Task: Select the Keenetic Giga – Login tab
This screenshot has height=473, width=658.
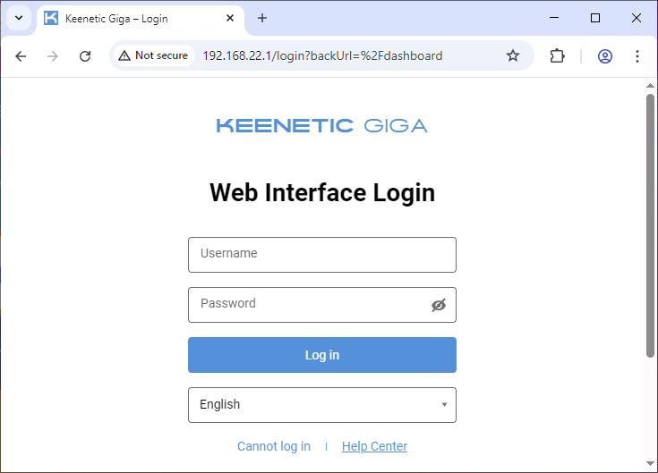Action: pyautogui.click(x=134, y=19)
